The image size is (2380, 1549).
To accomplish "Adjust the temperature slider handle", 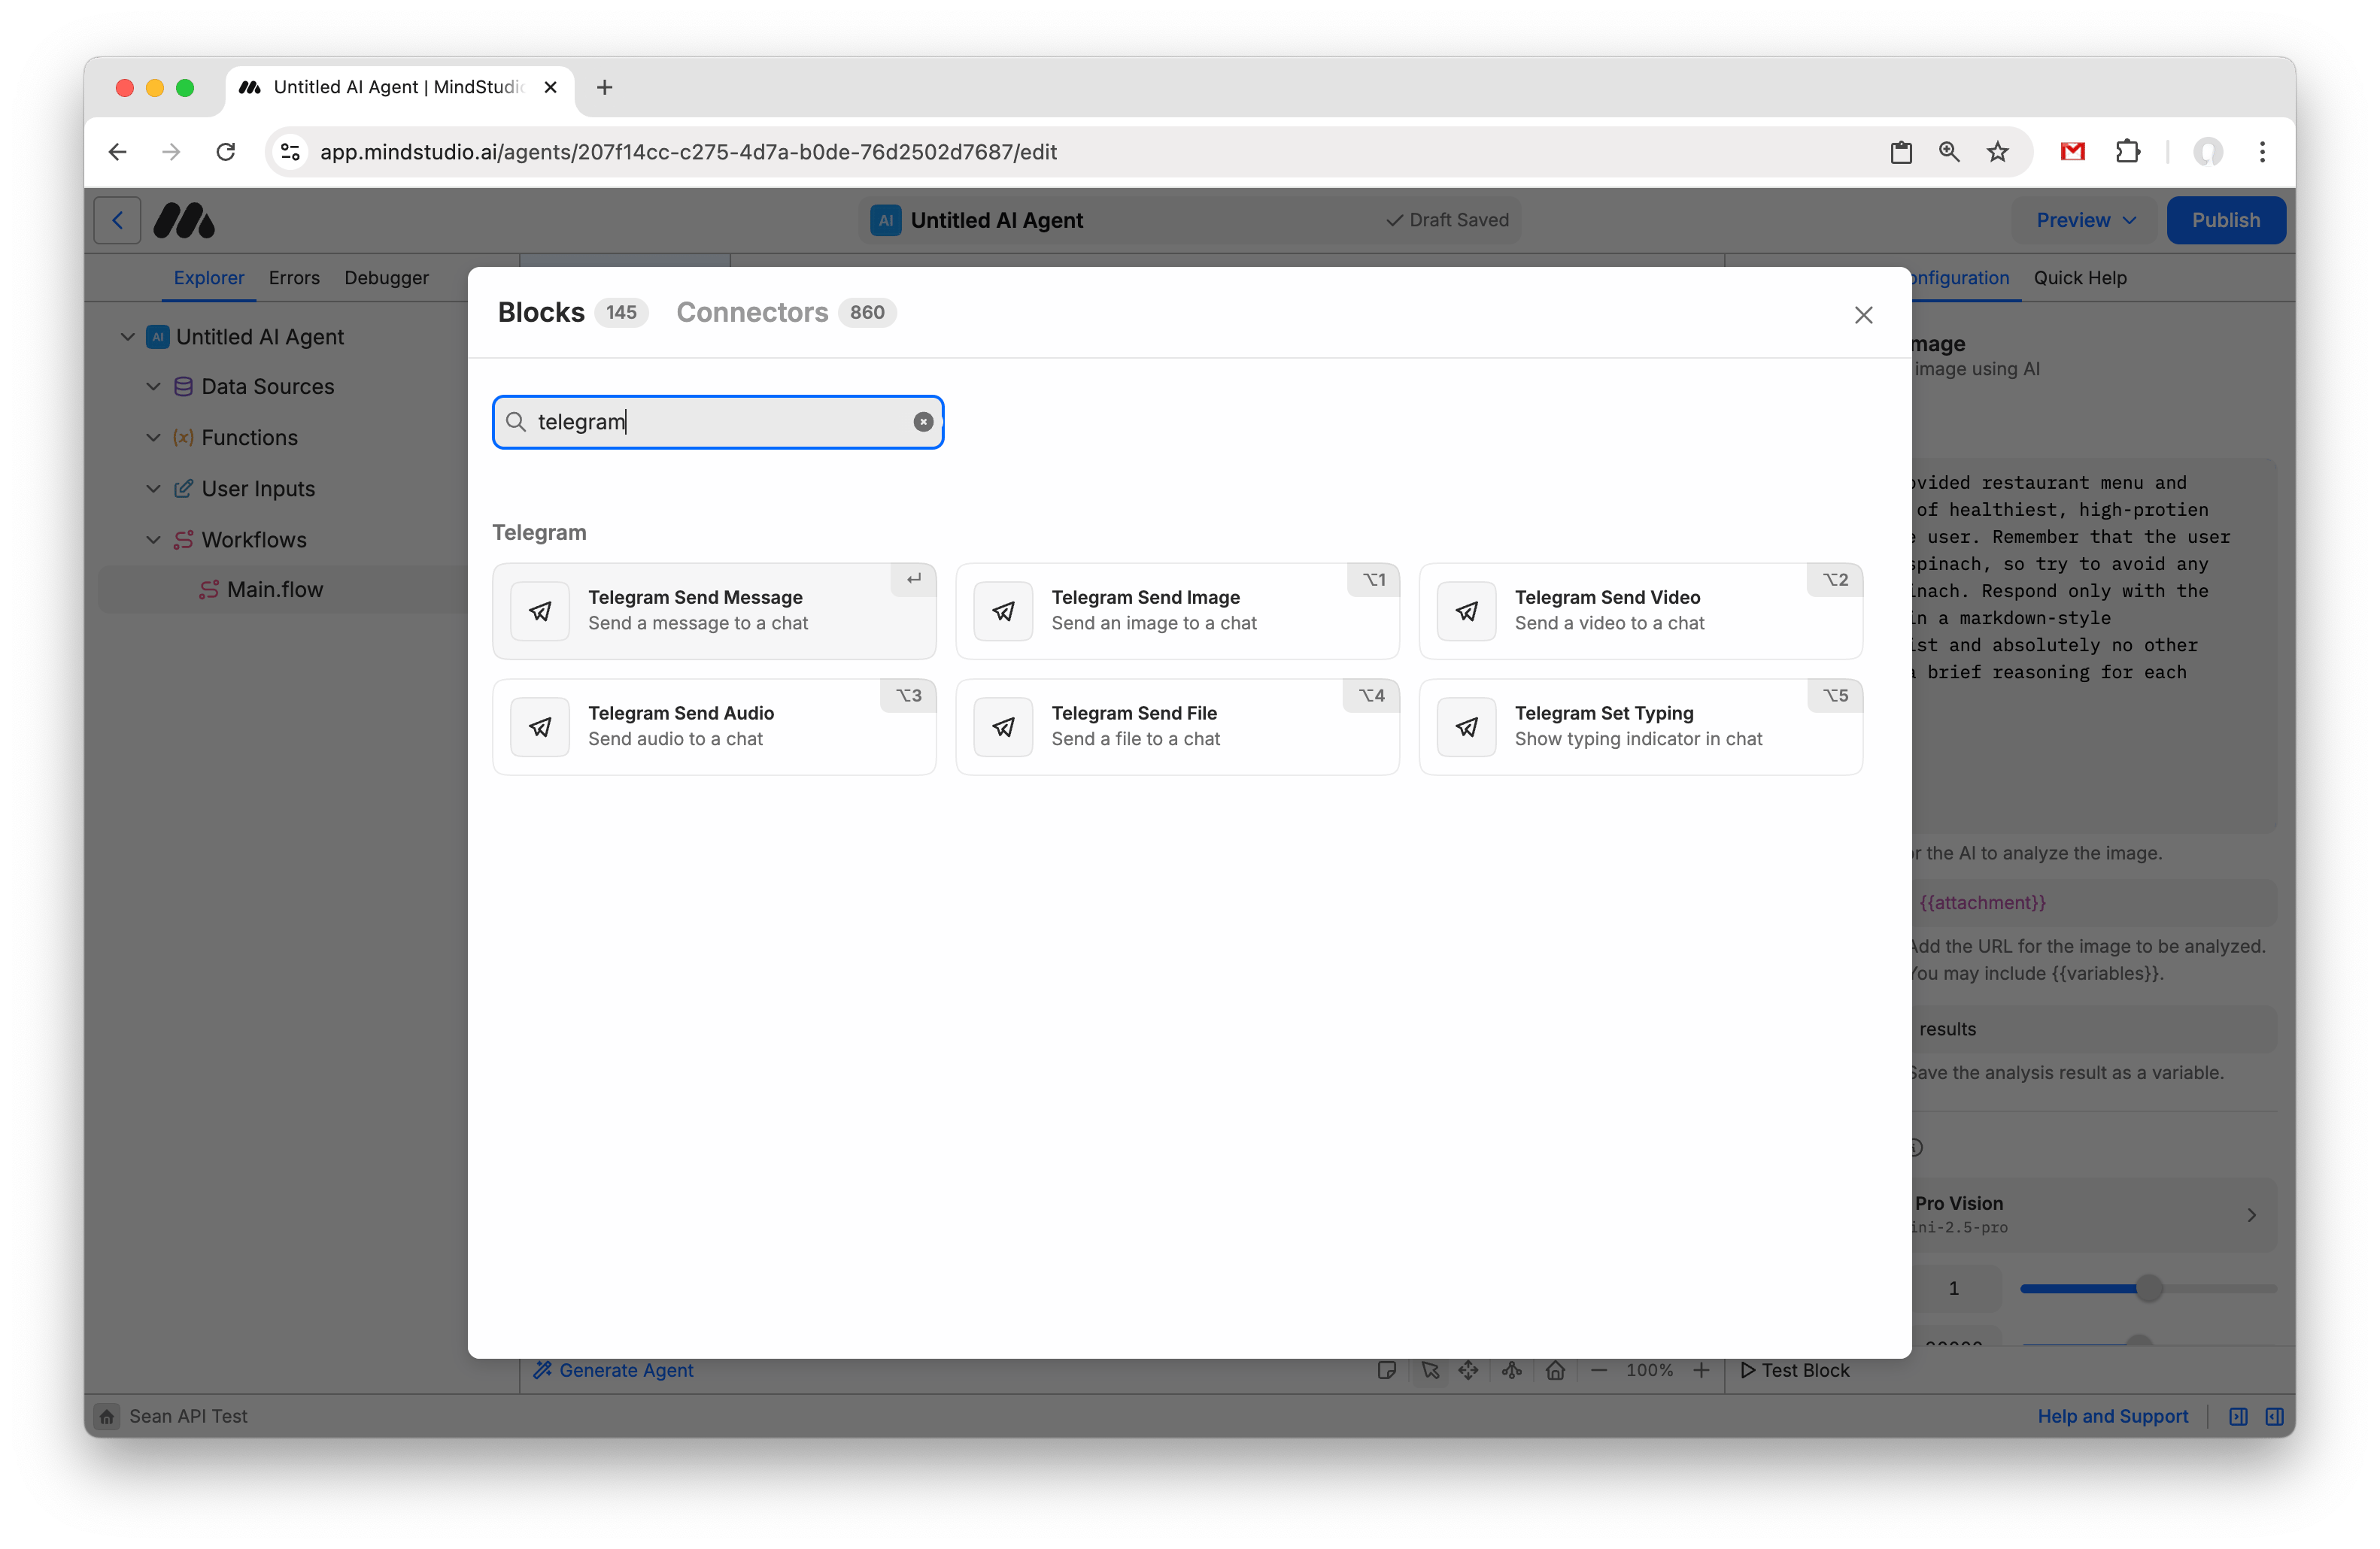I will 2148,1288.
